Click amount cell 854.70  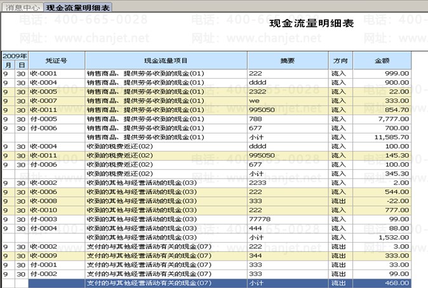pos(382,110)
